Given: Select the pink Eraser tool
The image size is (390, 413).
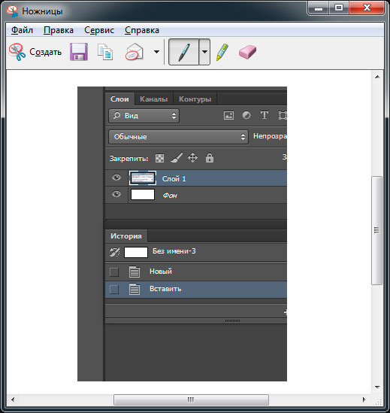Looking at the screenshot, I should 247,52.
